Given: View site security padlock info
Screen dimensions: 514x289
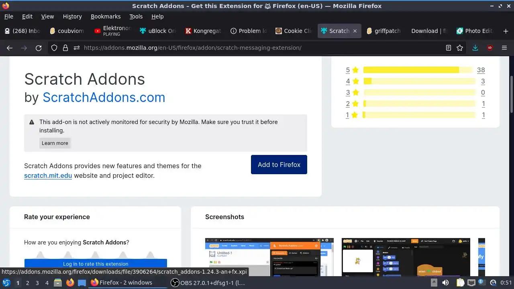Looking at the screenshot, I should pos(65,48).
